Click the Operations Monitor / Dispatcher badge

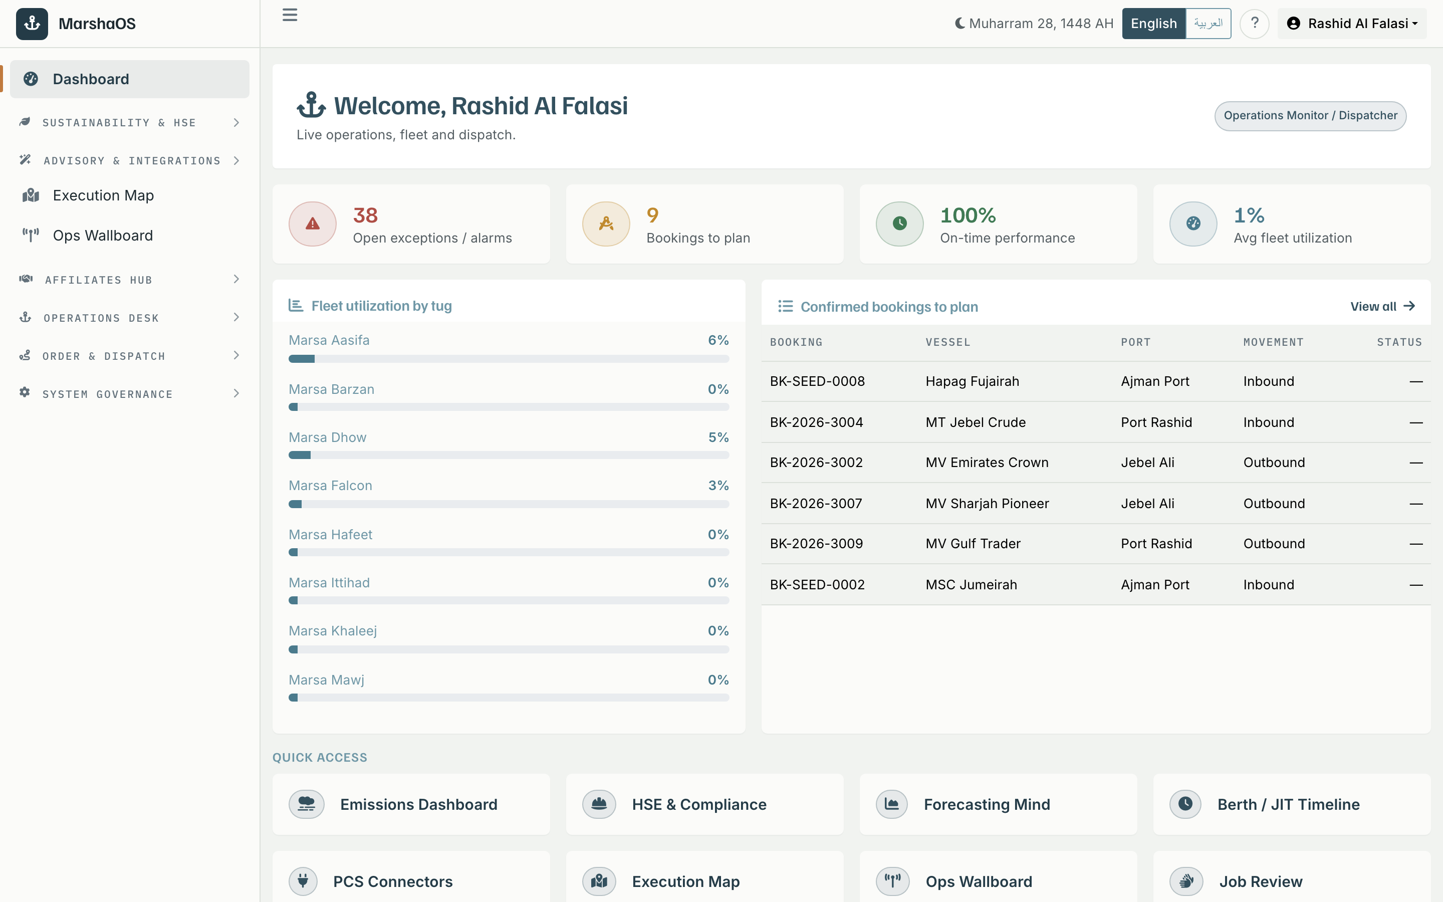[1310, 116]
